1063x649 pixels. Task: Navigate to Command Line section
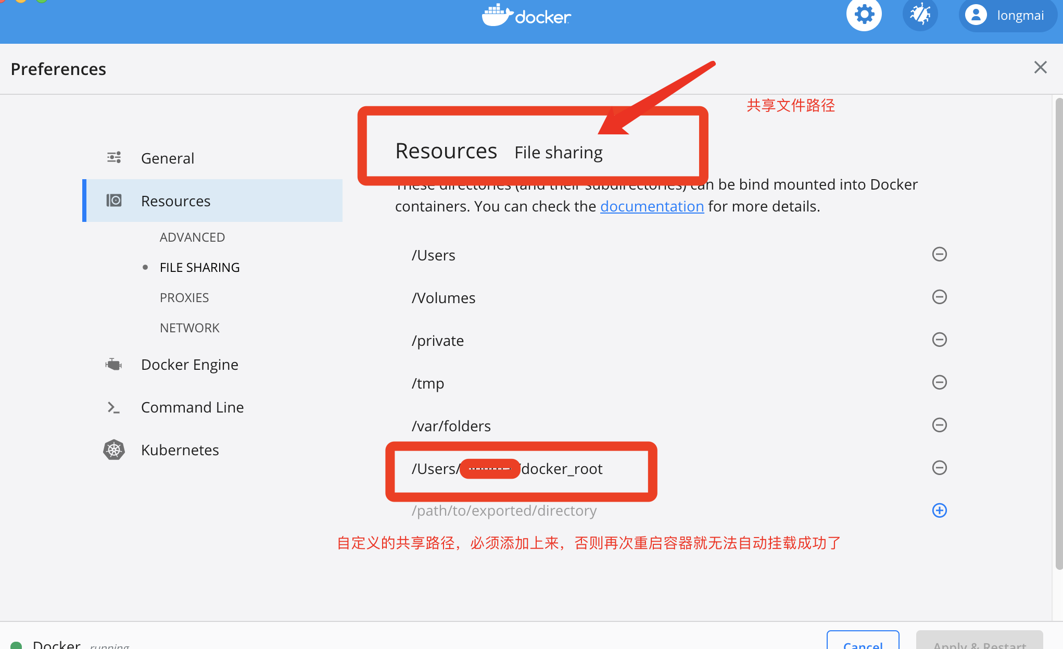[192, 406]
